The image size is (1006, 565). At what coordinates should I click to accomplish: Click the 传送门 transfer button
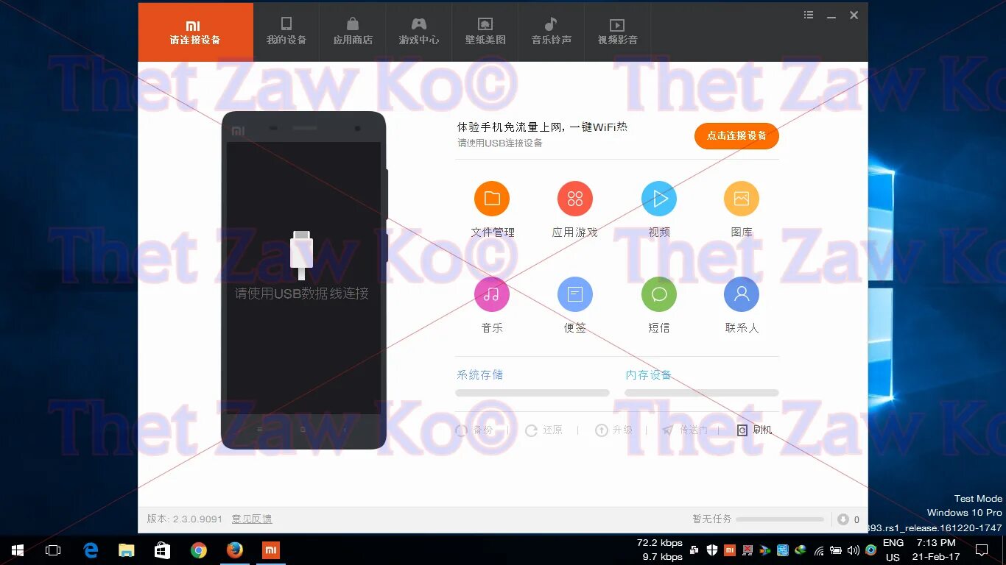pyautogui.click(x=685, y=430)
